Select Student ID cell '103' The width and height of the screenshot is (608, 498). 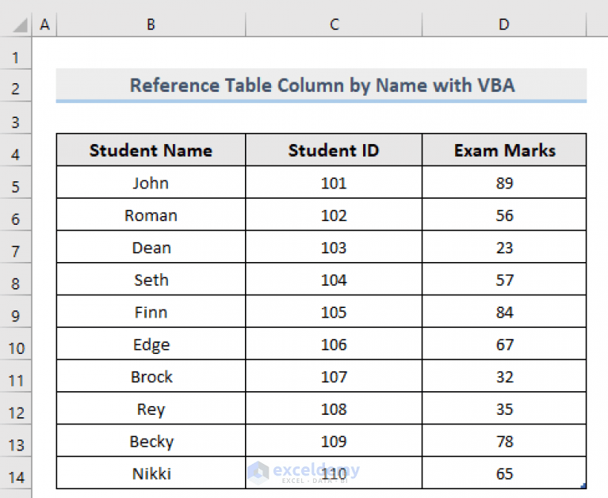pos(334,247)
